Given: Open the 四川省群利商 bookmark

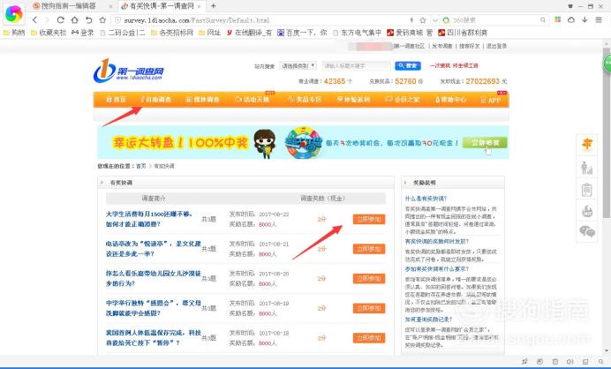Looking at the screenshot, I should point(463,33).
